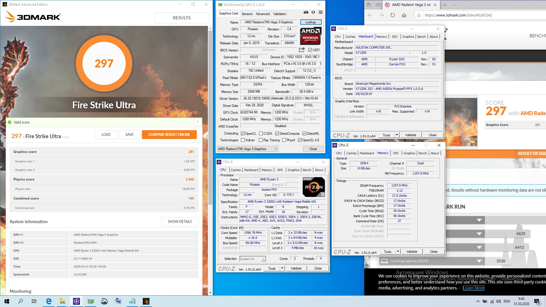Open the Windows Start menu
Viewport: 546px width, 307px height.
7,301
